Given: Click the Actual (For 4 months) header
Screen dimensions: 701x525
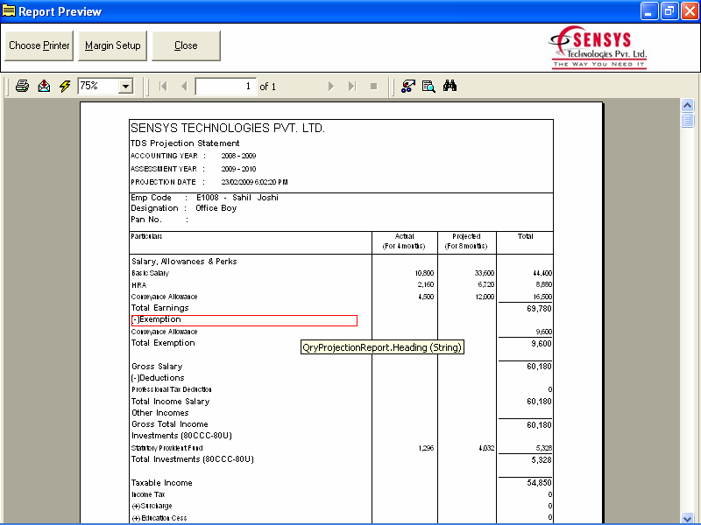Looking at the screenshot, I should coord(404,241).
